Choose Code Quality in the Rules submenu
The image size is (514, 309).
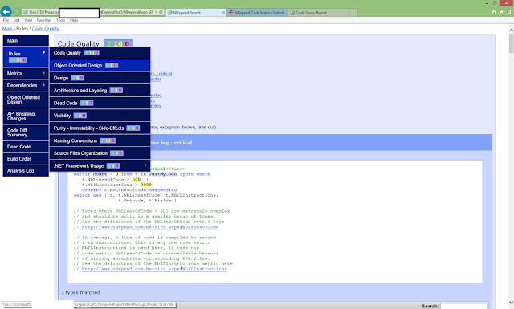click(100, 53)
